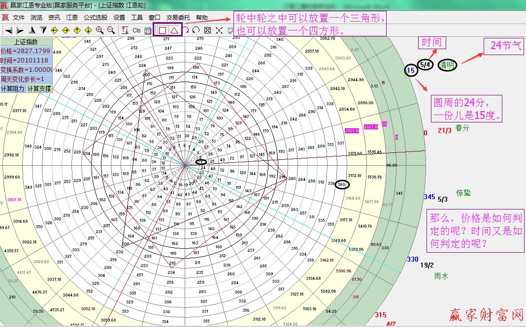Click the Cls clear toolbar button
Image resolution: width=526 pixels, height=327 pixels.
[x=136, y=30]
